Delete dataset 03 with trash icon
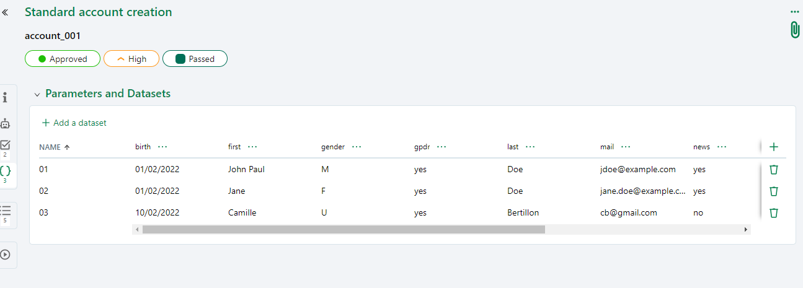Viewport: 803px width, 288px height. pos(773,212)
